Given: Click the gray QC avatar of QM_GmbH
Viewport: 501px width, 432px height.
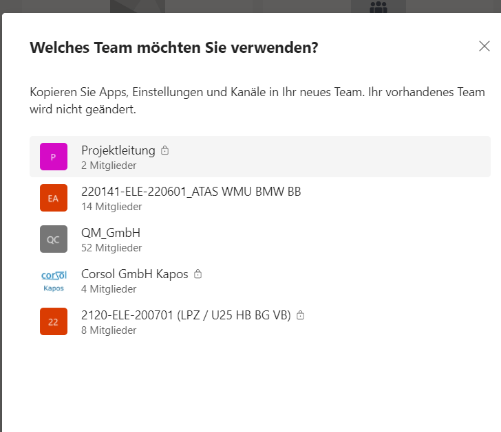Looking at the screenshot, I should click(x=54, y=239).
